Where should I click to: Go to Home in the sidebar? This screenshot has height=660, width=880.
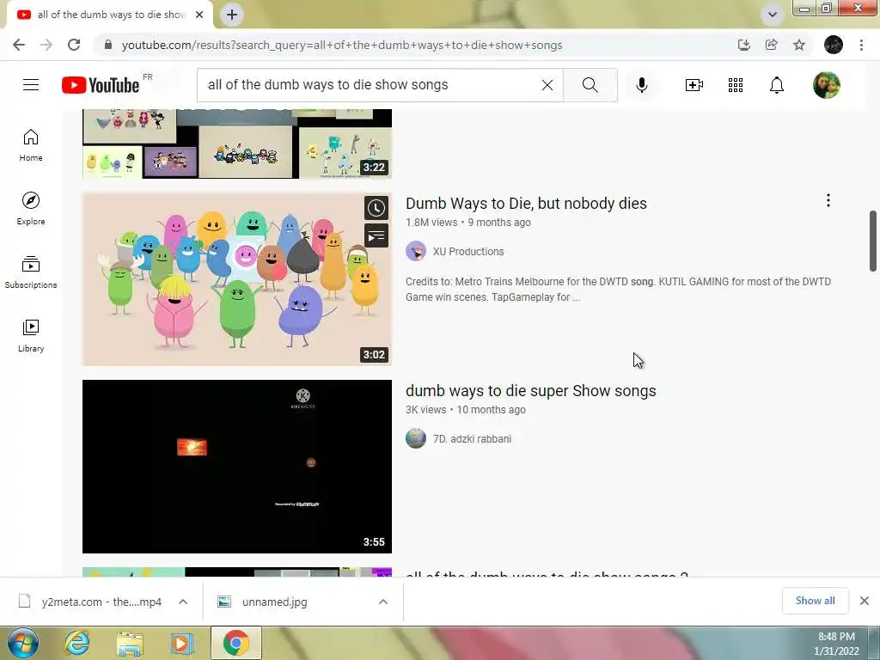[31, 145]
